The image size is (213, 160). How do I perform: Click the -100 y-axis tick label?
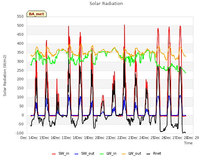(20, 133)
